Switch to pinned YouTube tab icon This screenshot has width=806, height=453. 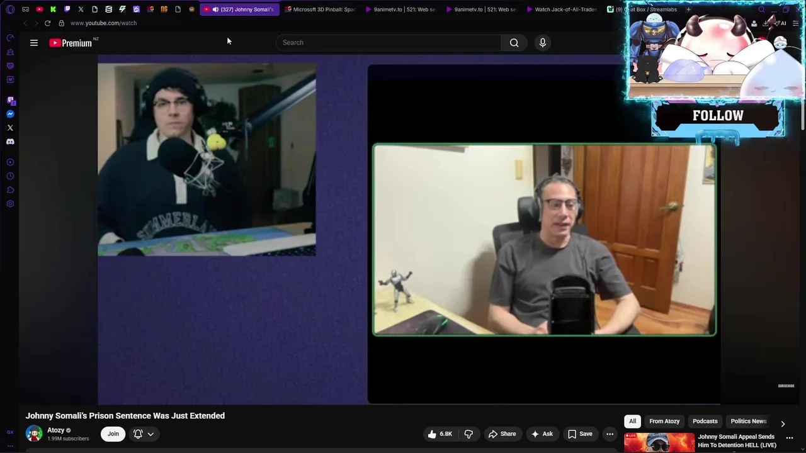39,9
